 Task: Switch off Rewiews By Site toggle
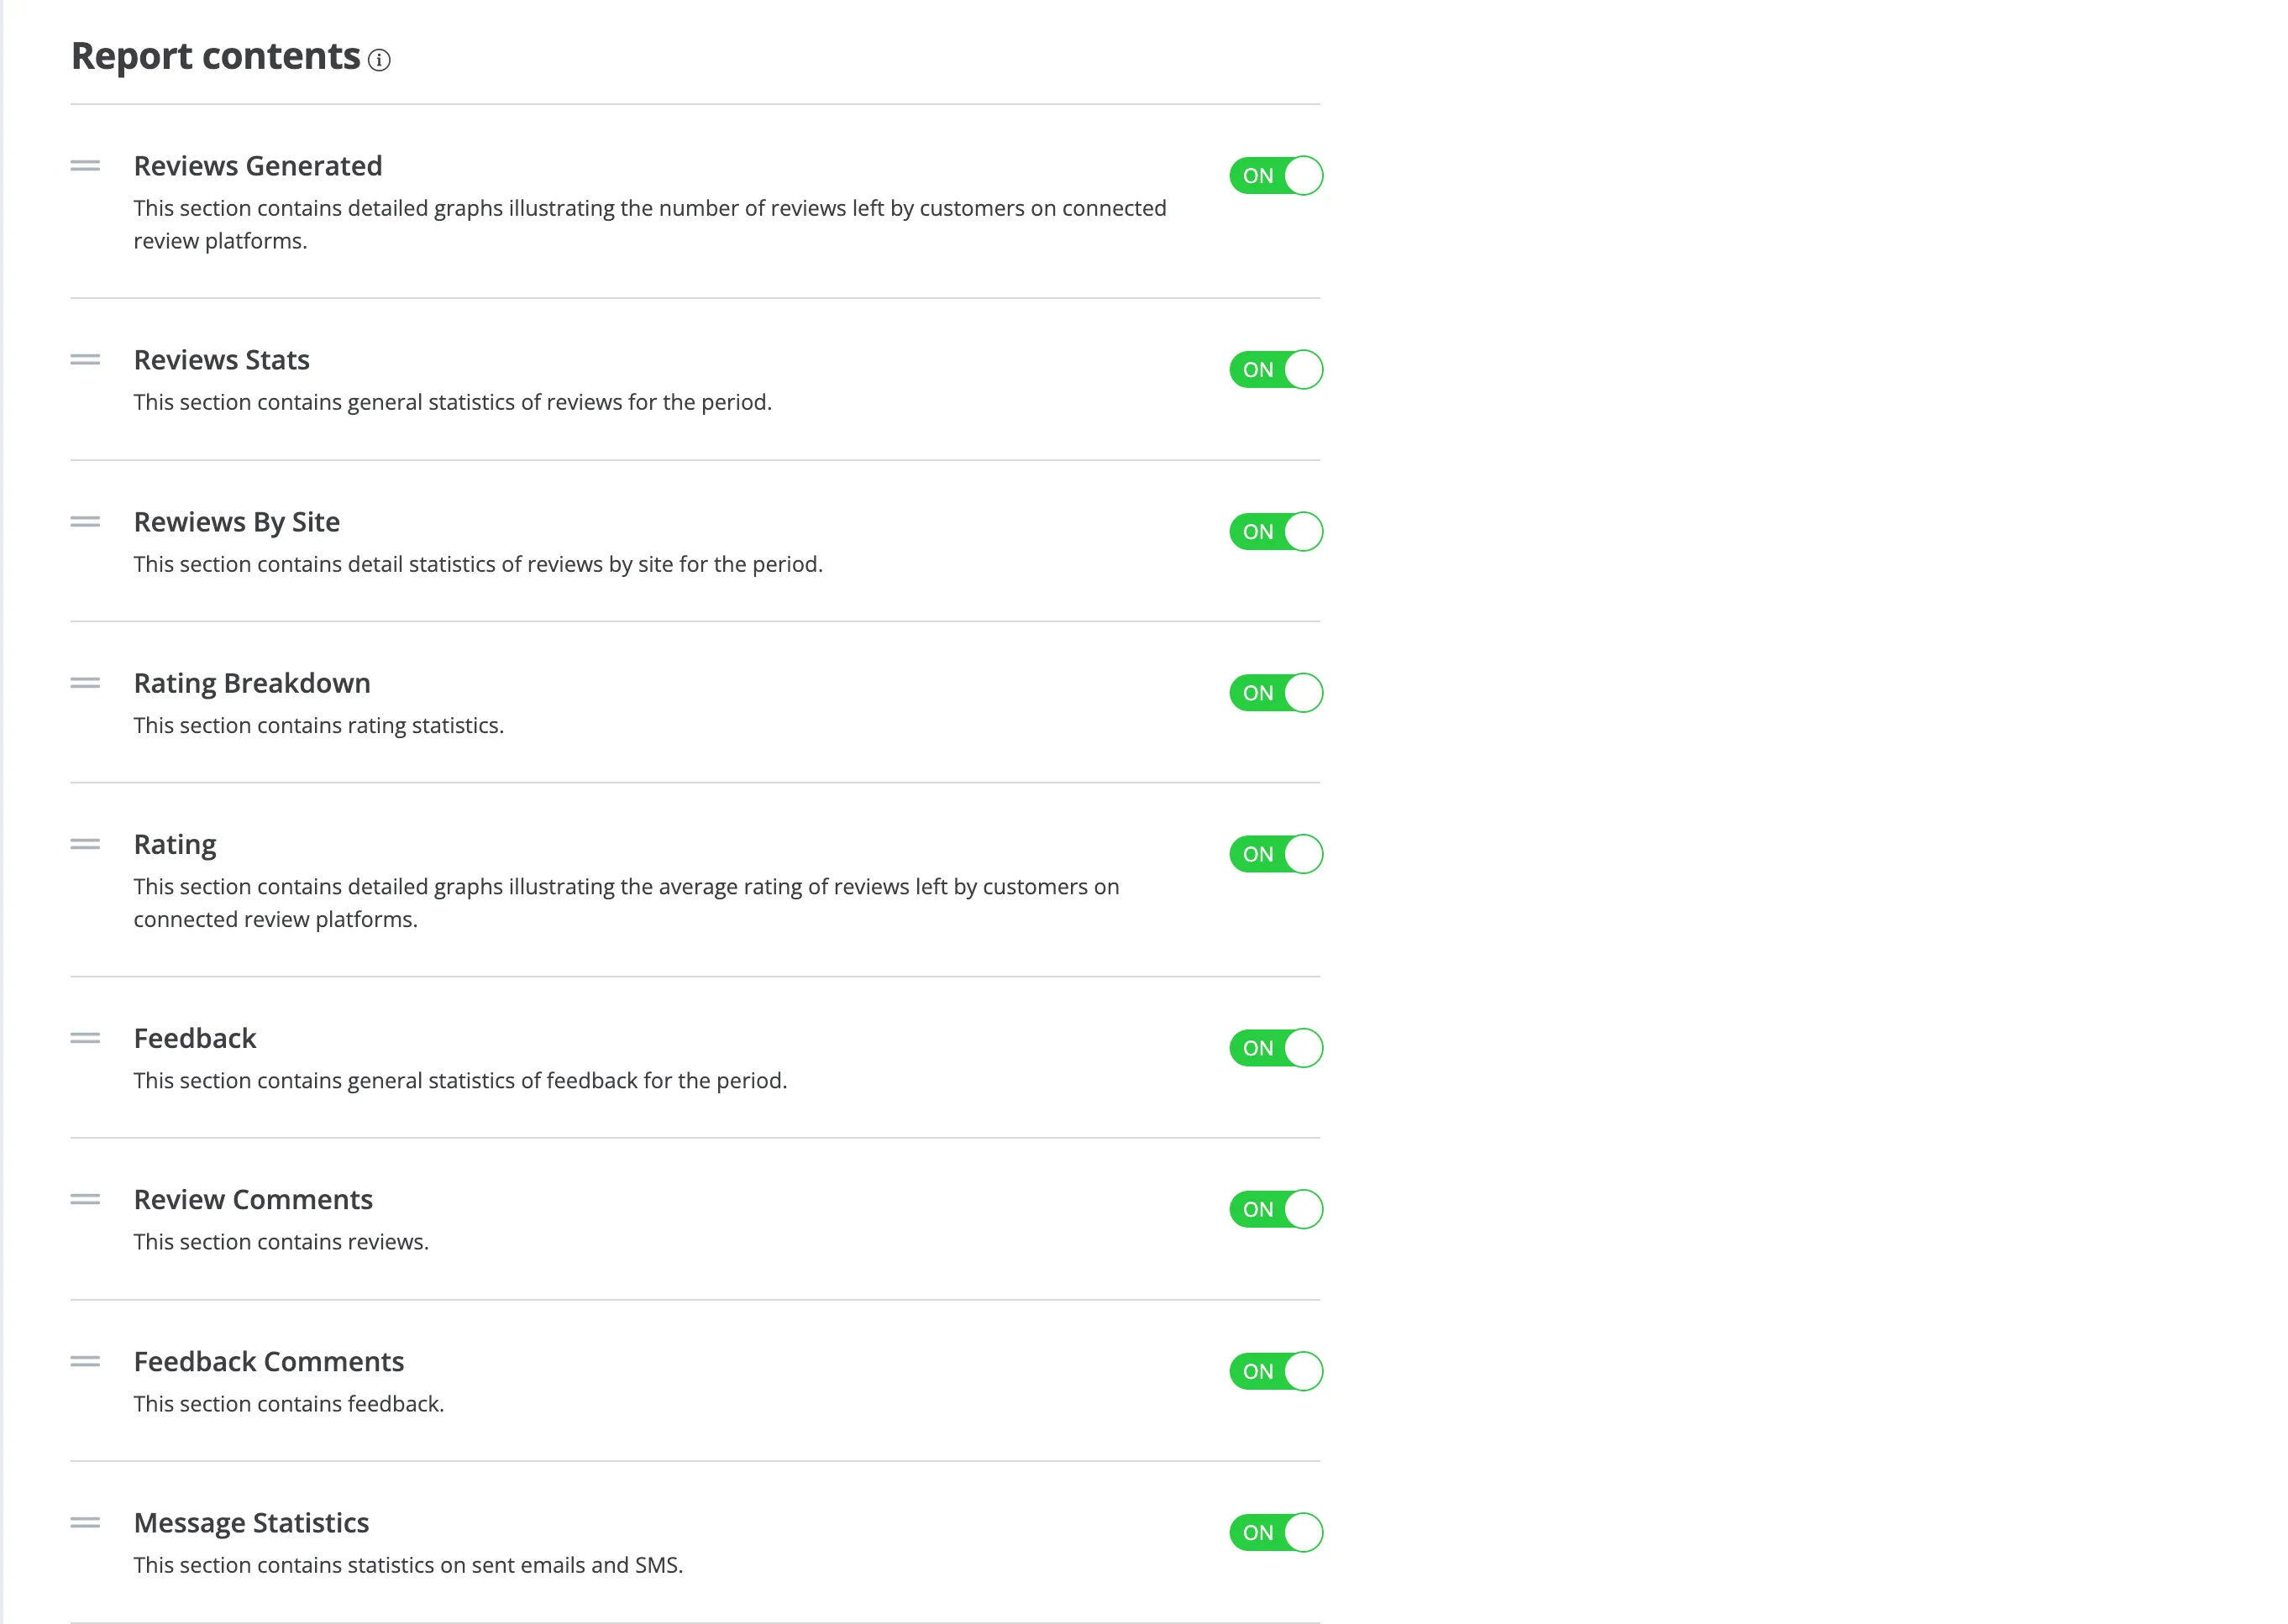pyautogui.click(x=1276, y=532)
